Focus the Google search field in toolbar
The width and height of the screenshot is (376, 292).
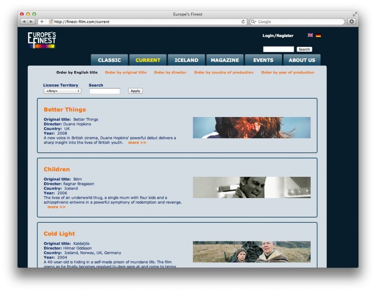point(297,22)
